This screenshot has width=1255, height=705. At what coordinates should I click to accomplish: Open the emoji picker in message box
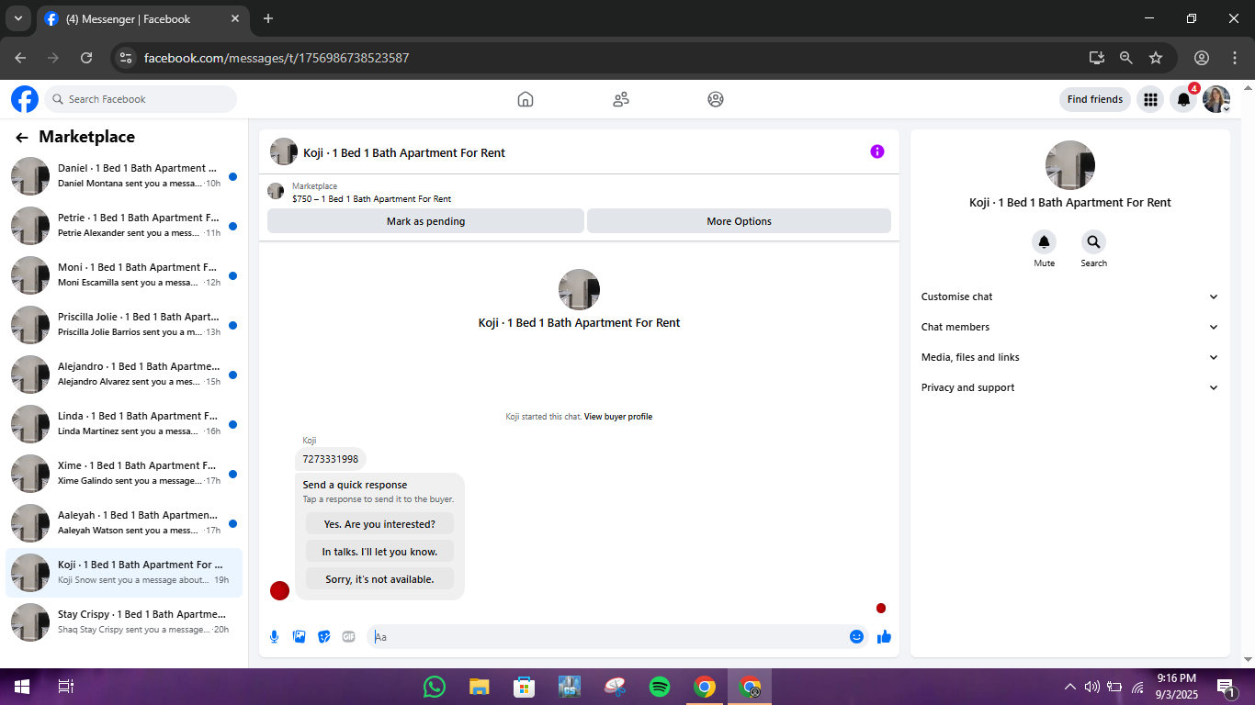pos(856,636)
